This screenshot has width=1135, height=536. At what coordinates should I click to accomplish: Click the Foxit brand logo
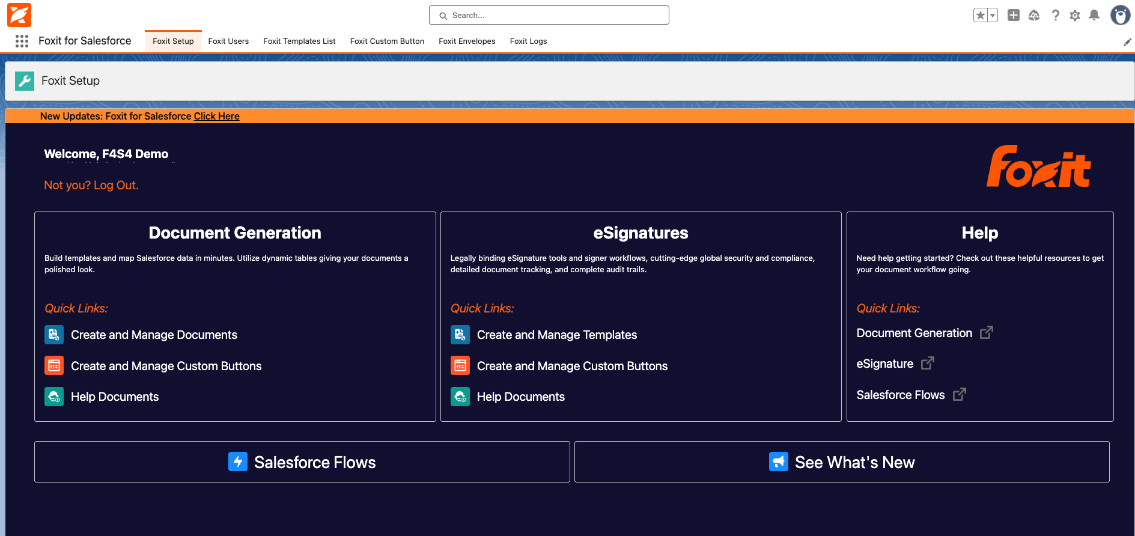click(1039, 166)
